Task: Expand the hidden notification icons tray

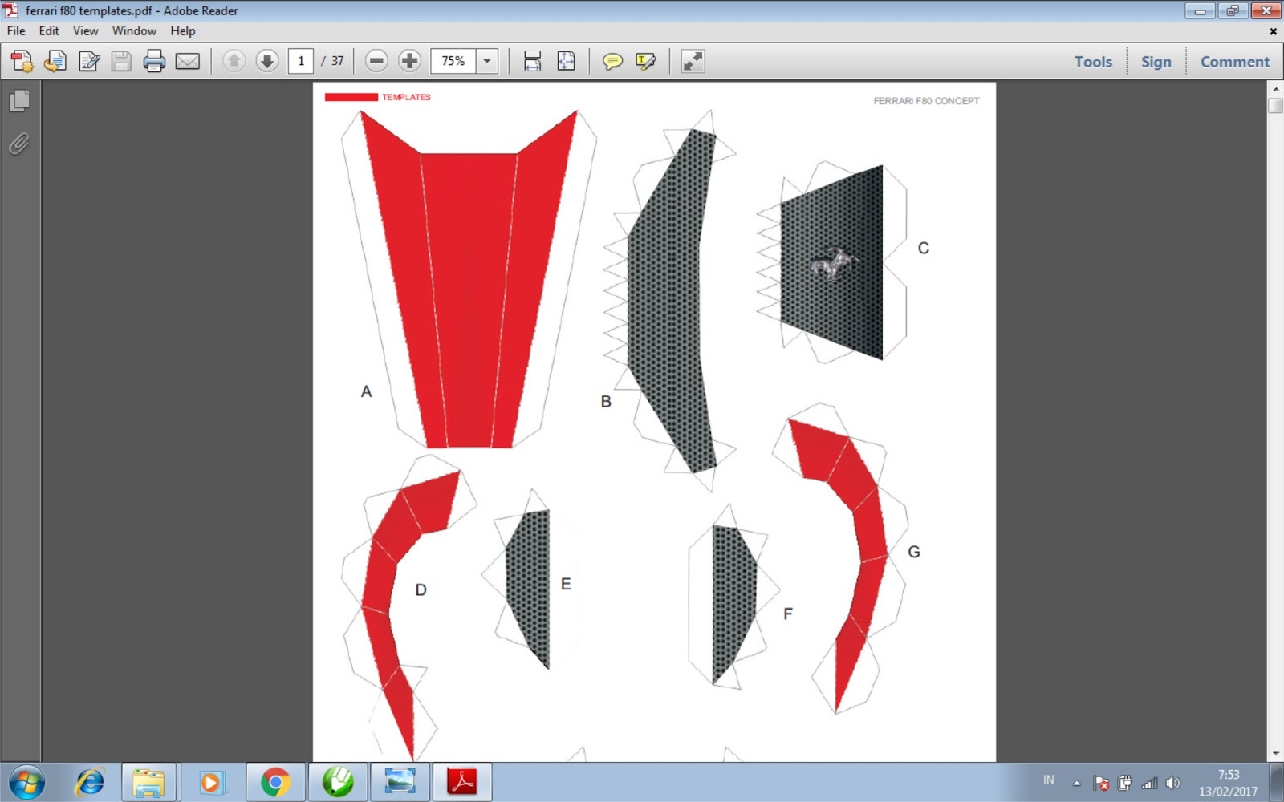Action: (1075, 781)
